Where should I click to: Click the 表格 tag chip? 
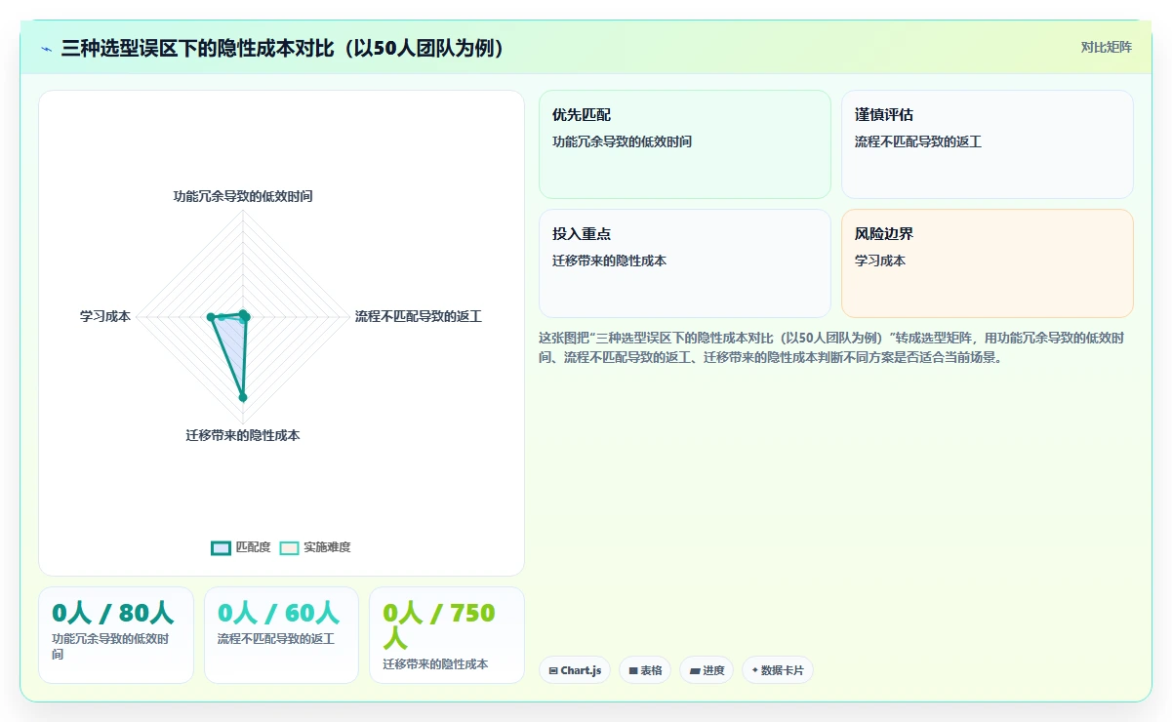(x=645, y=670)
